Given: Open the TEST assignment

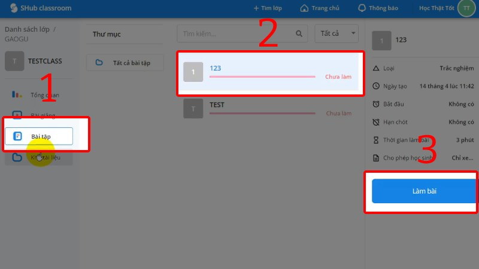Looking at the screenshot, I should point(269,108).
